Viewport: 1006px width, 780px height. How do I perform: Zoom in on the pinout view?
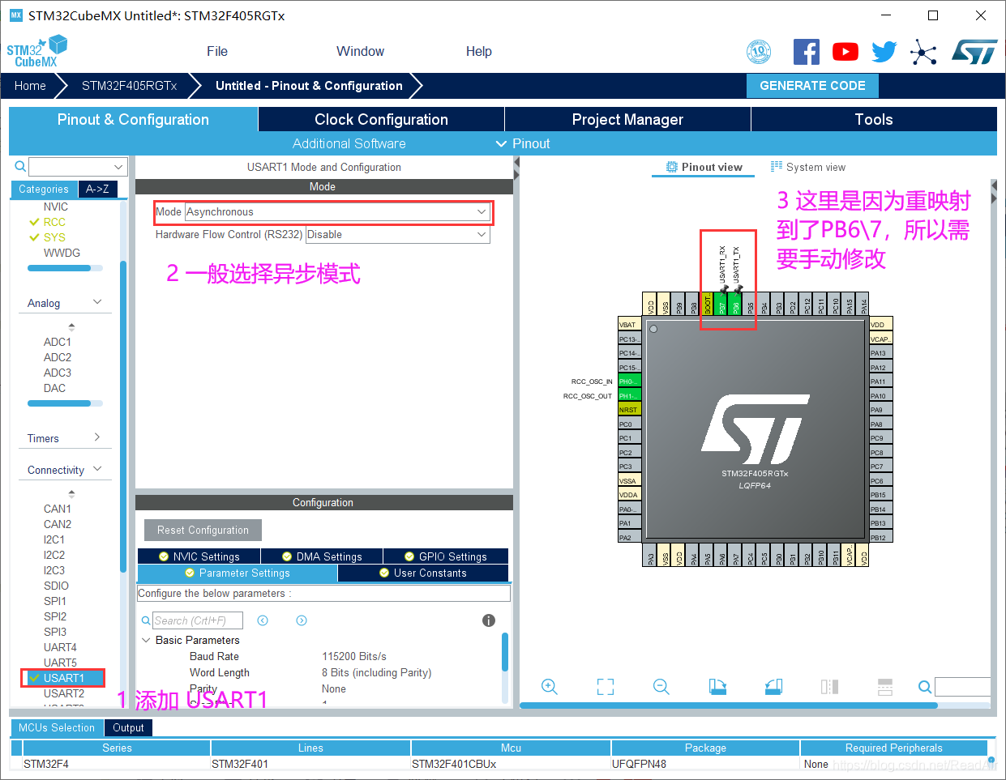(549, 687)
